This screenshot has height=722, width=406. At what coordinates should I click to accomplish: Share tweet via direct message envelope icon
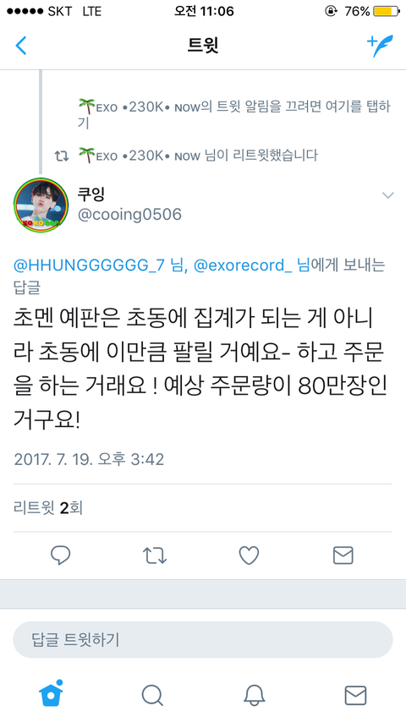[343, 555]
